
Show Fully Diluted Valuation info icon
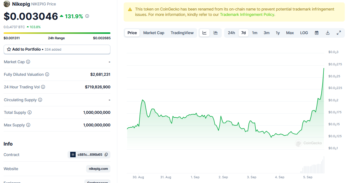pyautogui.click(x=47, y=74)
